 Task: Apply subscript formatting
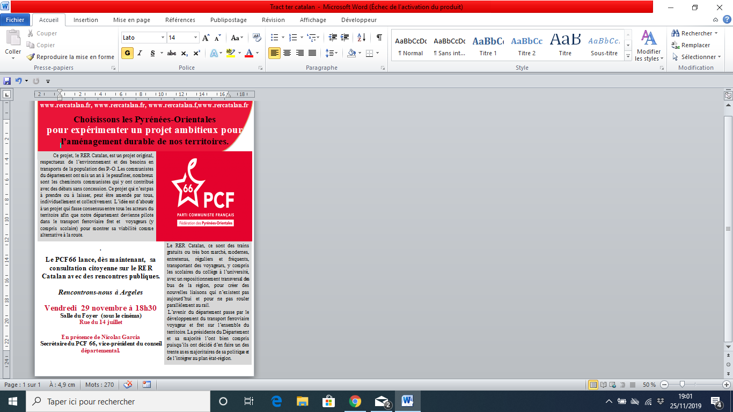(x=185, y=53)
